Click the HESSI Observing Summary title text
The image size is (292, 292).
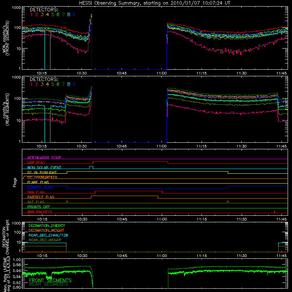point(154,3)
